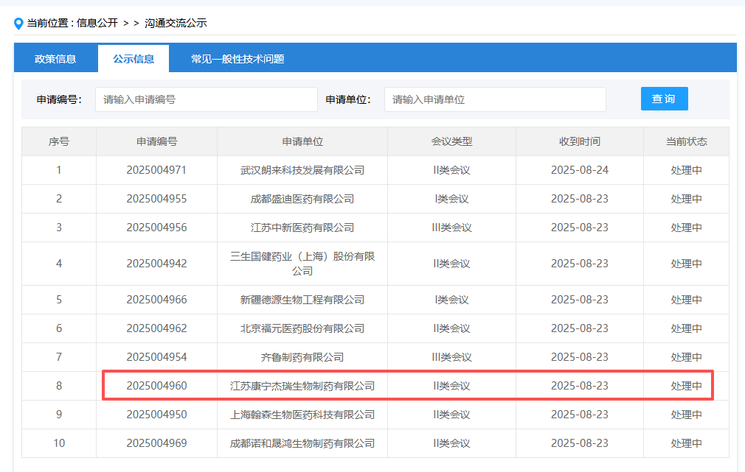745x472 pixels.
Task: Open the 常见一般性技术问题 tab
Action: click(238, 59)
